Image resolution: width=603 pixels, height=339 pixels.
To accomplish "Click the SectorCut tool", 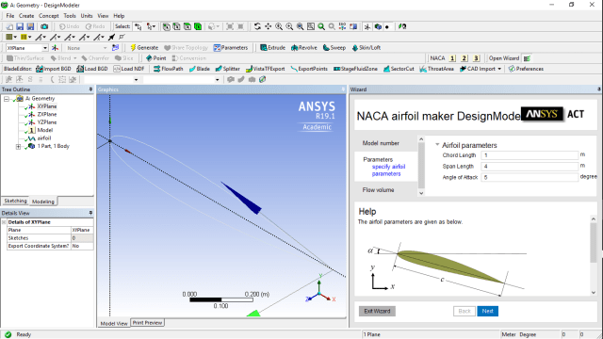I will (399, 69).
